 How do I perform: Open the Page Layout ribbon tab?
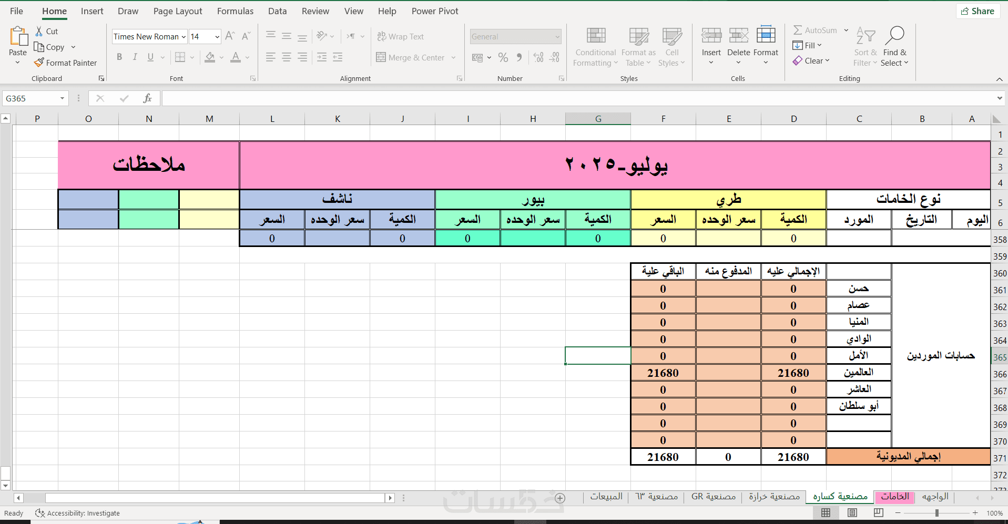pos(178,11)
